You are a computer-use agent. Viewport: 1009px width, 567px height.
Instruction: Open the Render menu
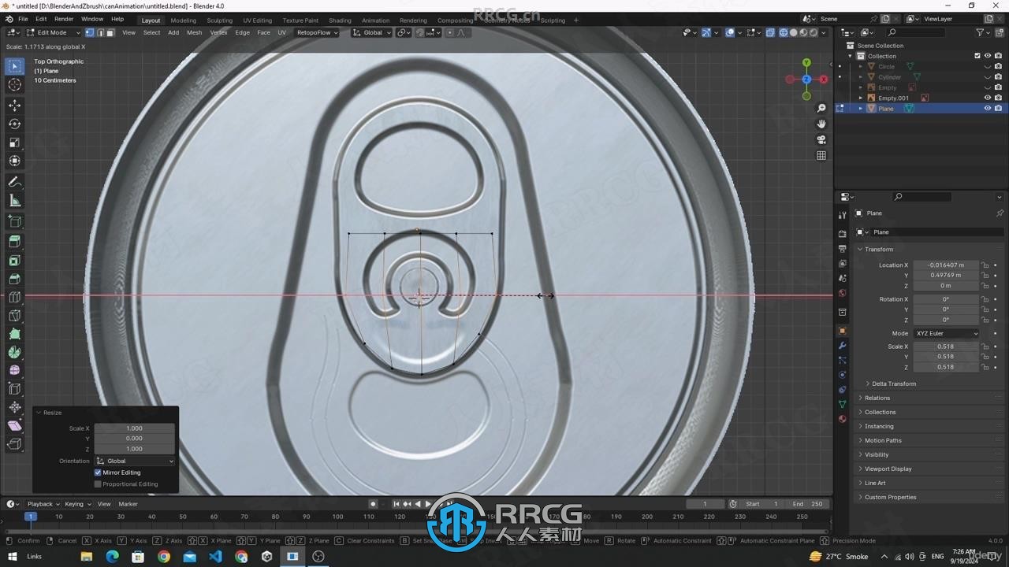pyautogui.click(x=64, y=18)
